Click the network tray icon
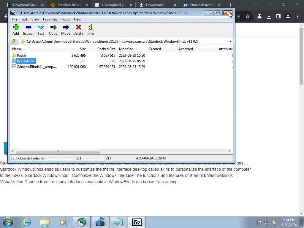Screen dimensions: 304x228 point(267,222)
